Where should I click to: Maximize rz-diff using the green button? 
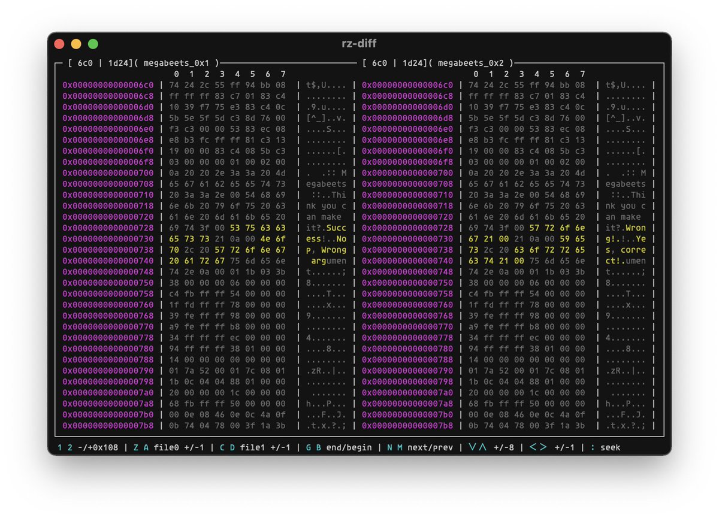coord(93,44)
